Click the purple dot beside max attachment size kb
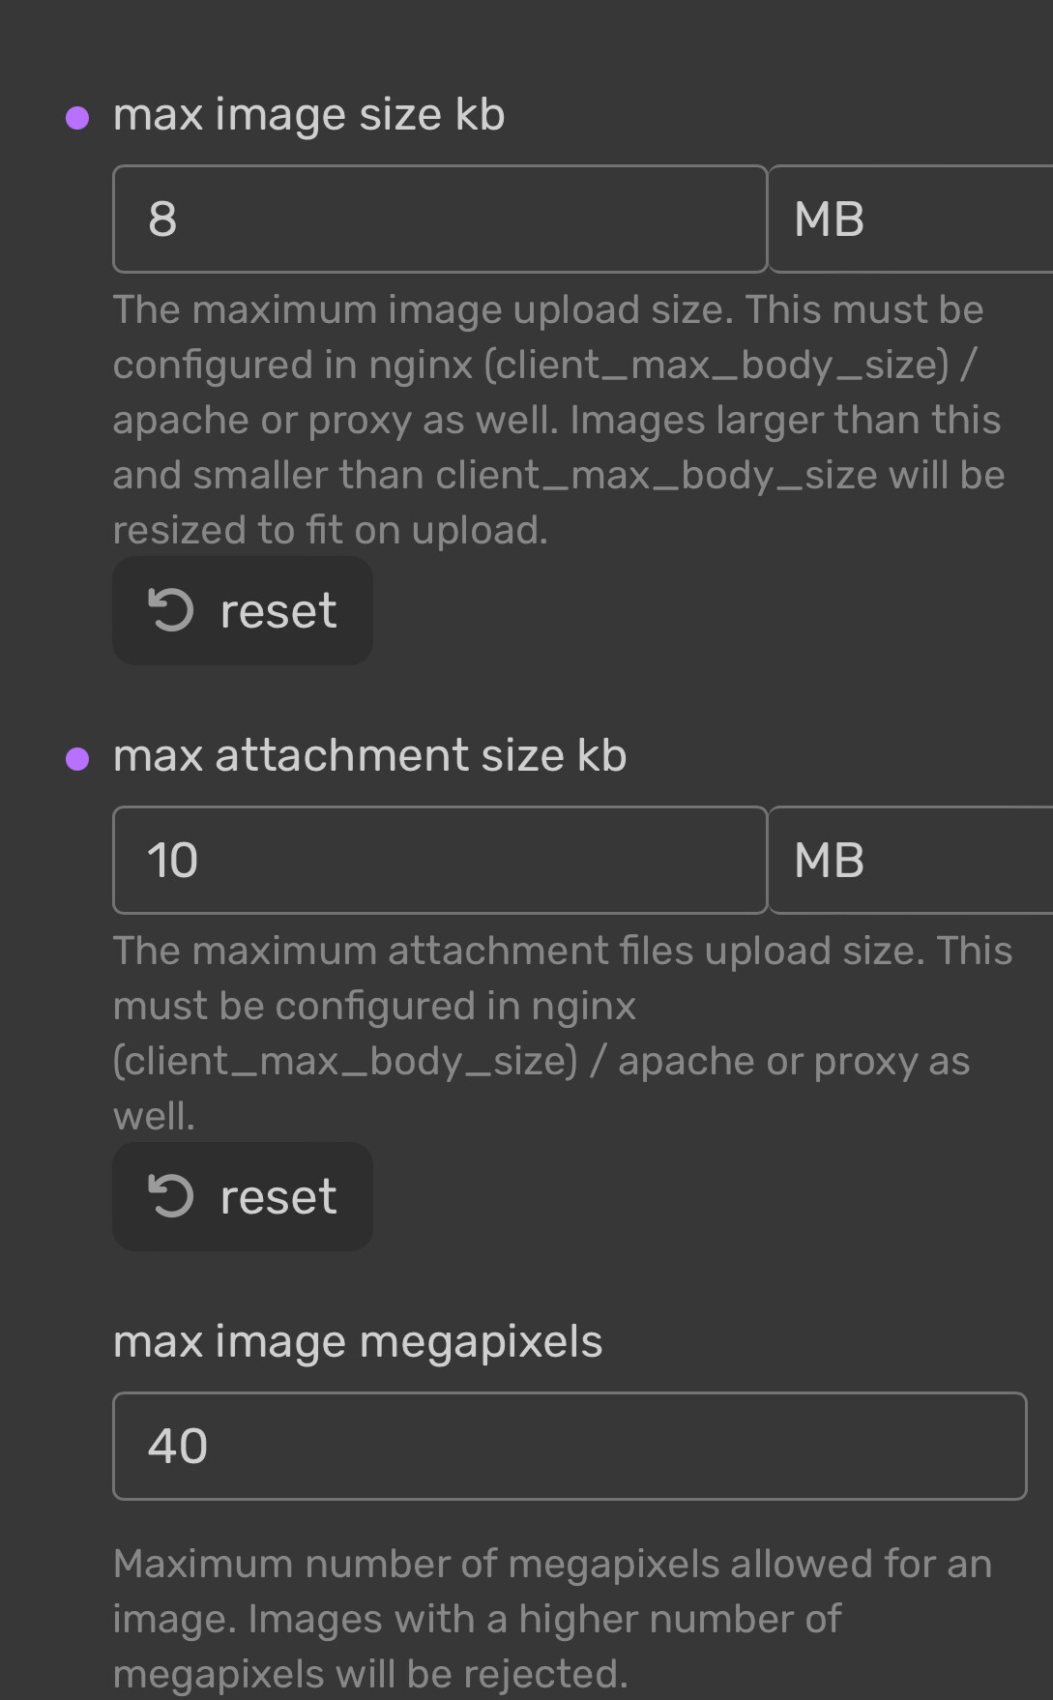This screenshot has height=1700, width=1053. [77, 759]
